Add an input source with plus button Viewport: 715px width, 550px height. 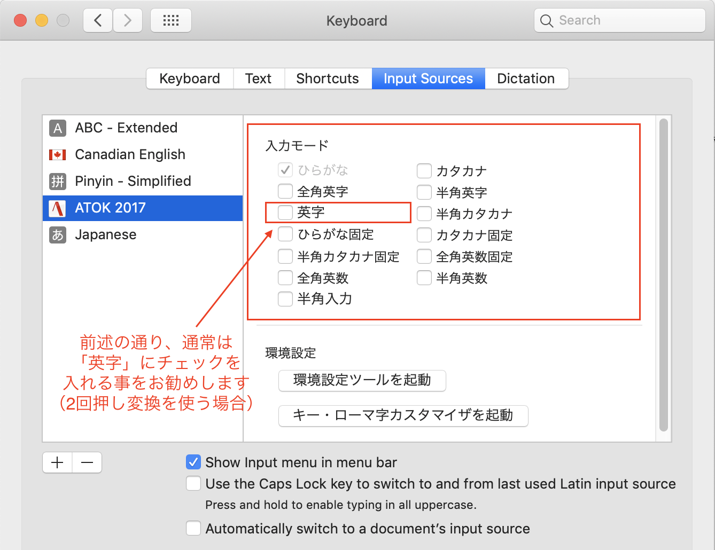[x=58, y=462]
